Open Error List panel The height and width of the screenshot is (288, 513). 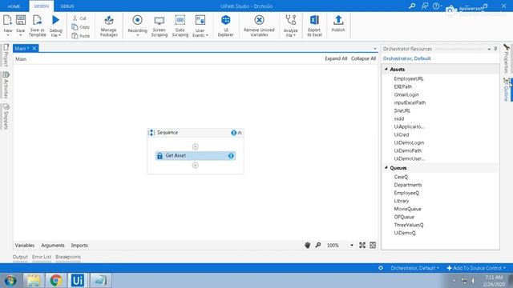click(42, 257)
